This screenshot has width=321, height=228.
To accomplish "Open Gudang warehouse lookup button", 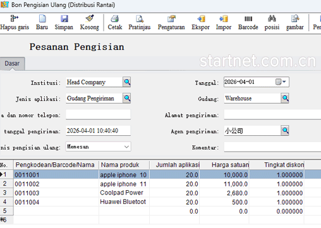I will click(x=285, y=98).
